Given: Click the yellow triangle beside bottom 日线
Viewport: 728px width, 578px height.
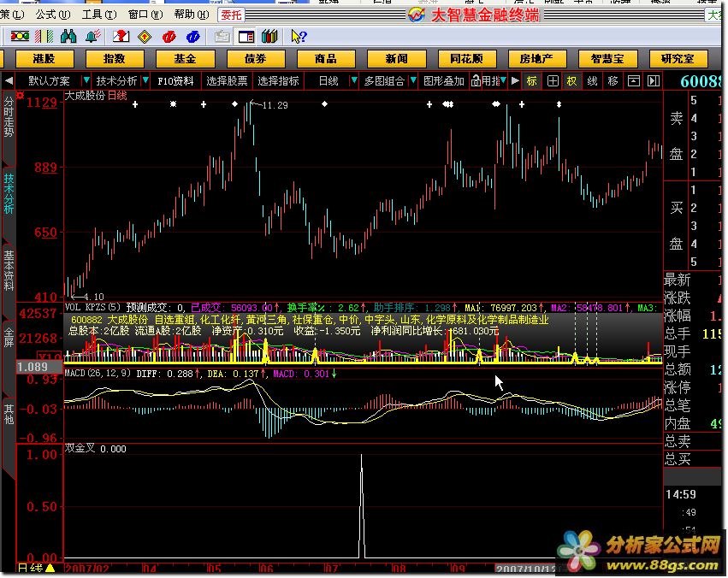Looking at the screenshot, I should pyautogui.click(x=50, y=568).
